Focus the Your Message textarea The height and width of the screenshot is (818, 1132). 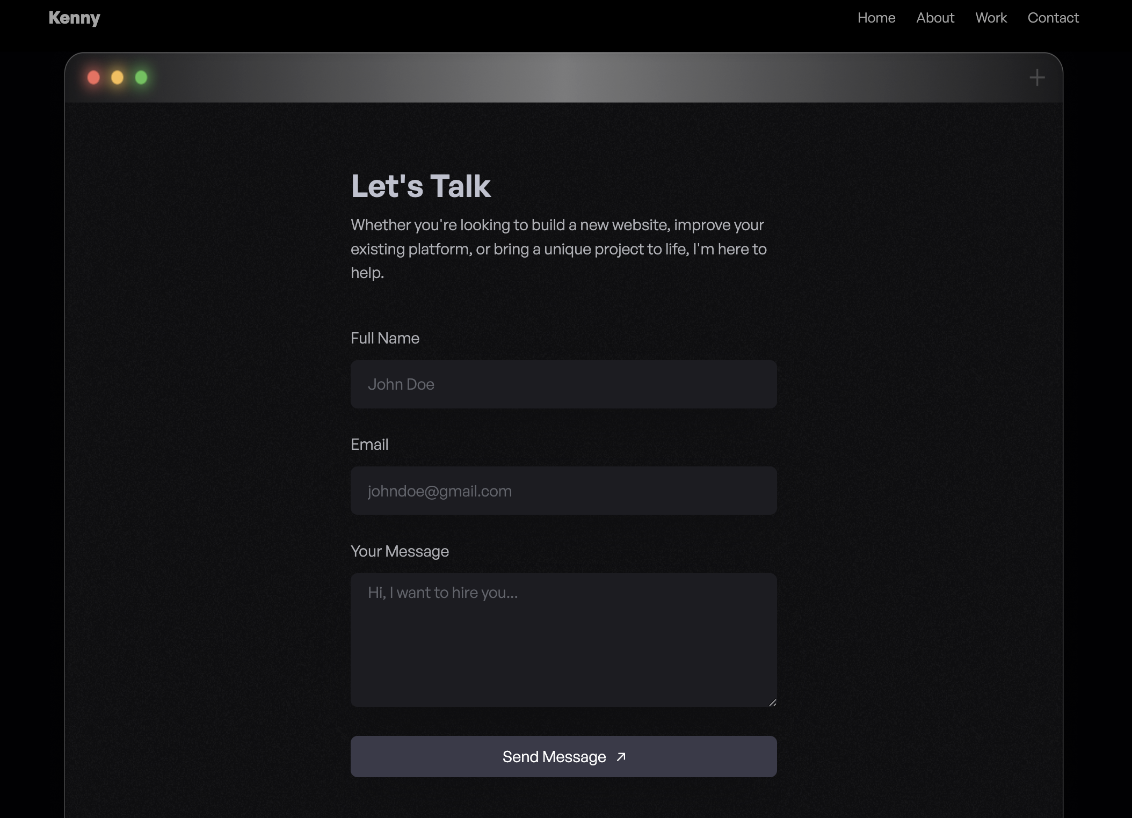(x=563, y=640)
